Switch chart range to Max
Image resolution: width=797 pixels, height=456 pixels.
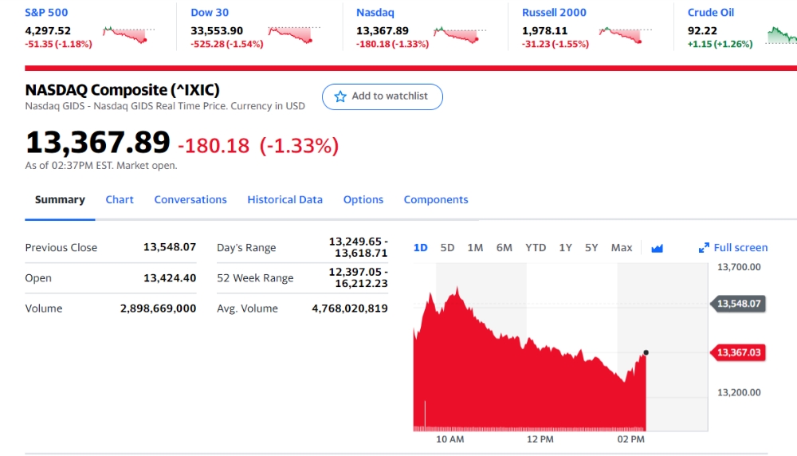pyautogui.click(x=622, y=248)
